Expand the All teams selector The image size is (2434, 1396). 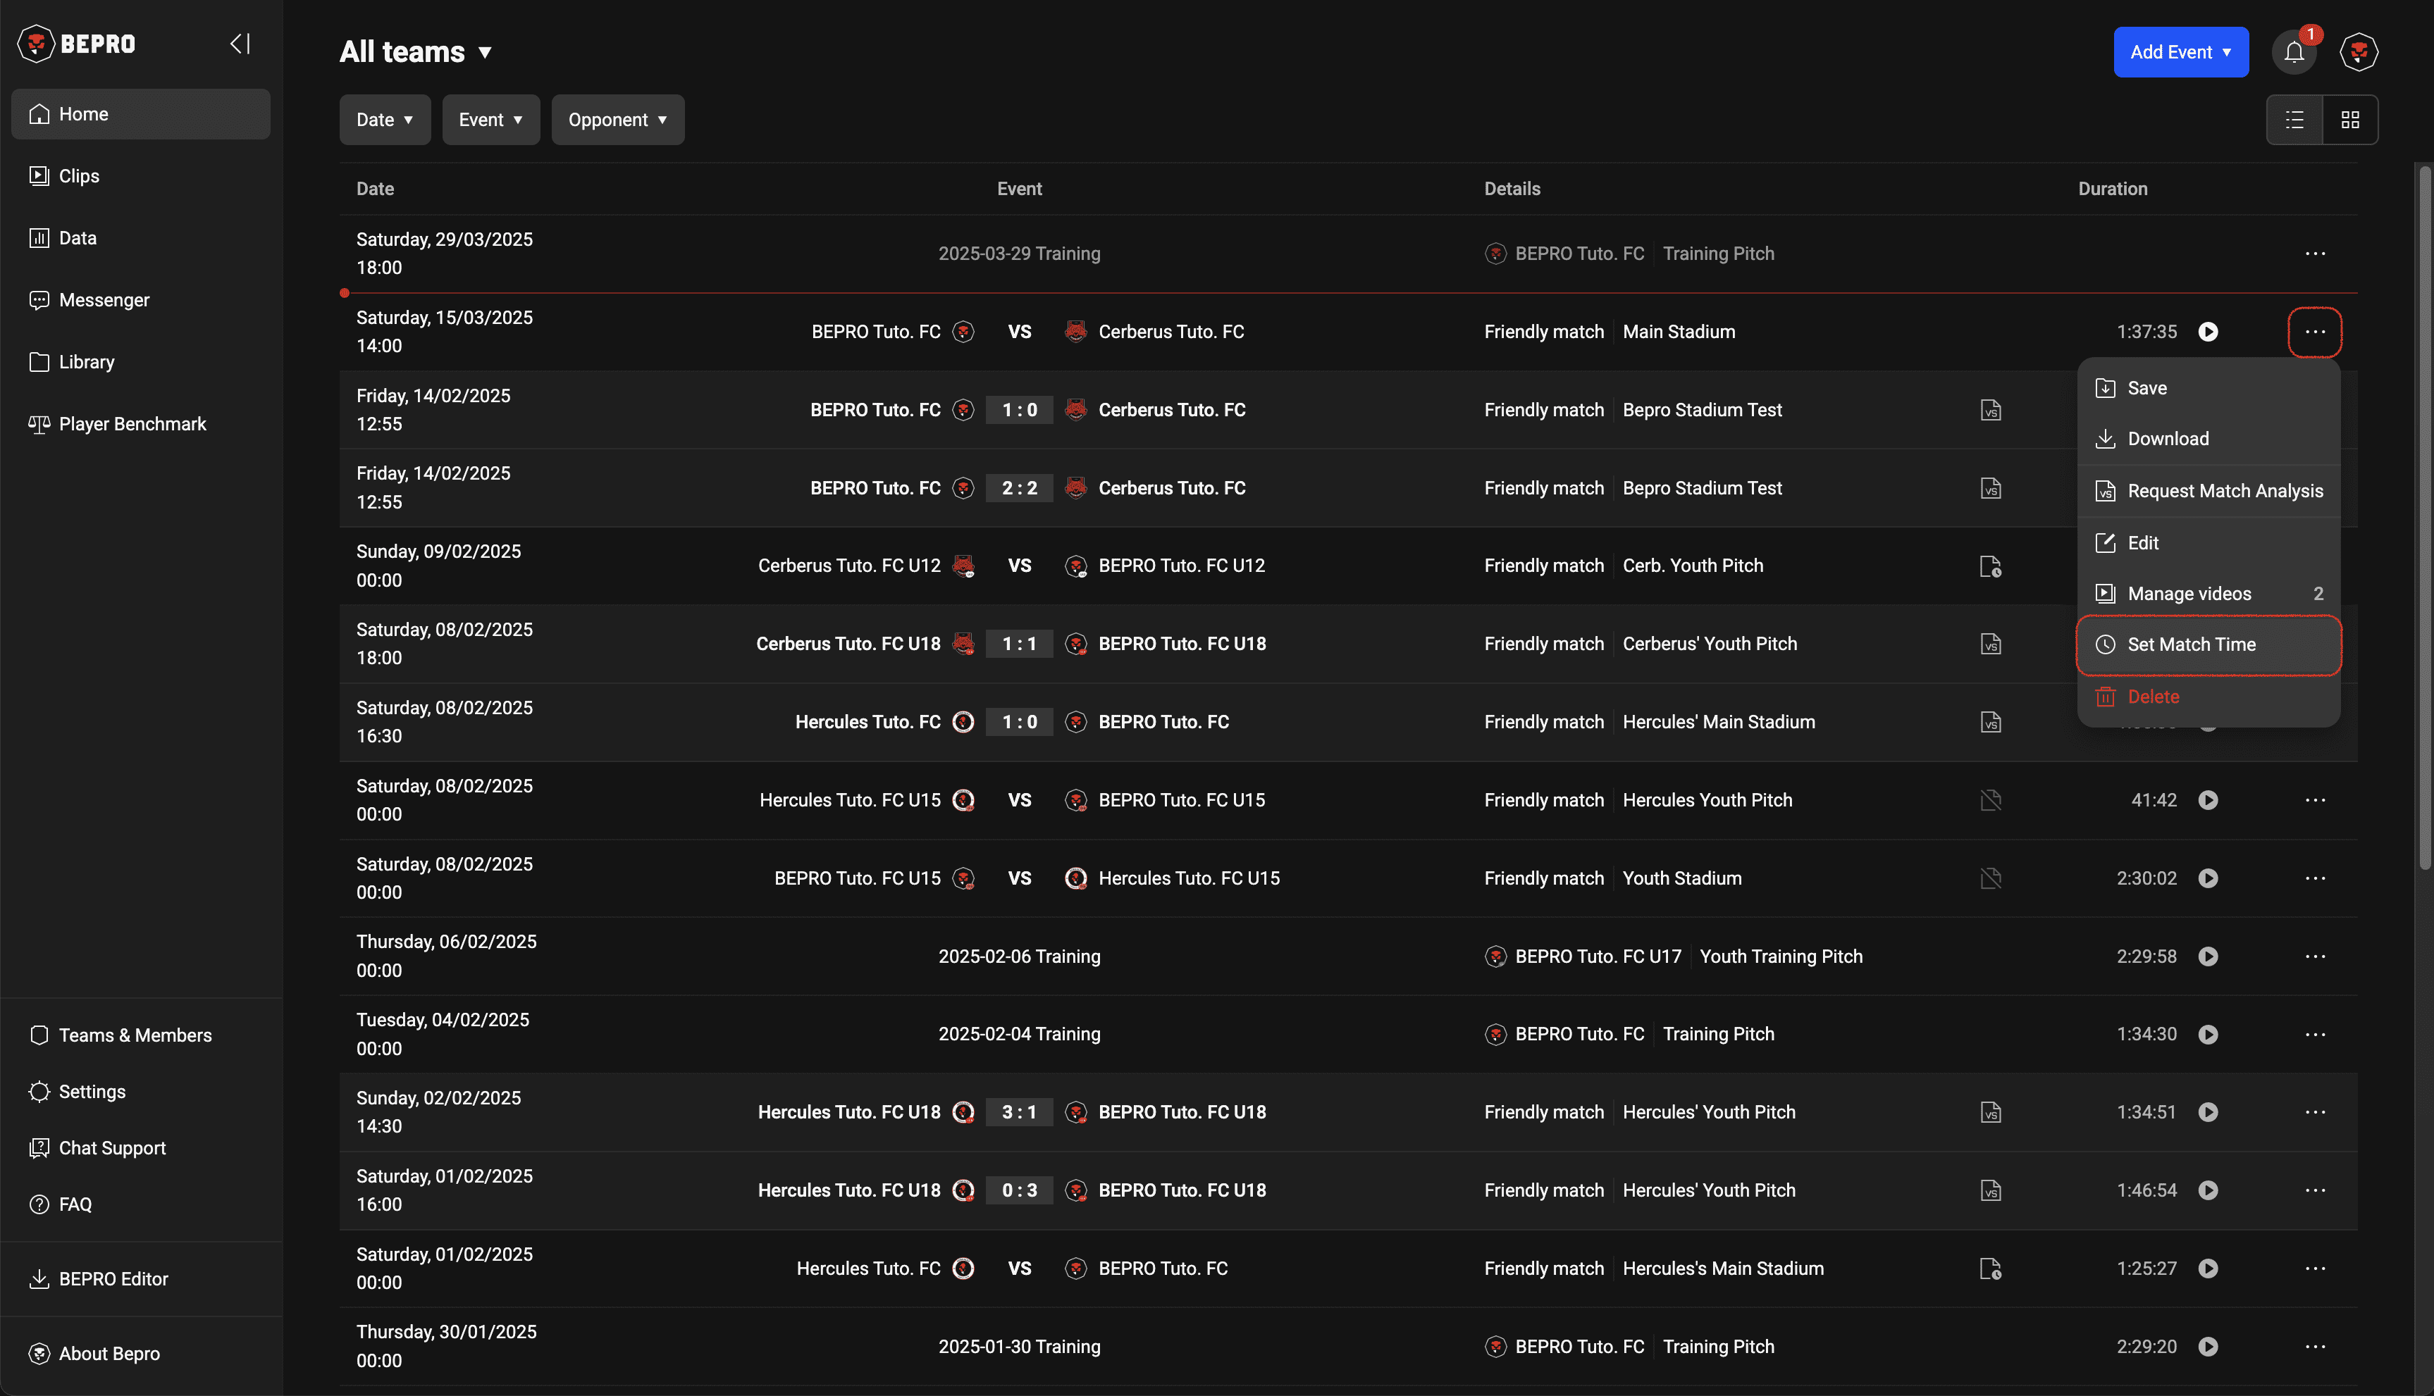click(416, 52)
